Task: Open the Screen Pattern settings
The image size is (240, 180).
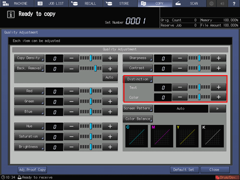Action: (x=138, y=108)
